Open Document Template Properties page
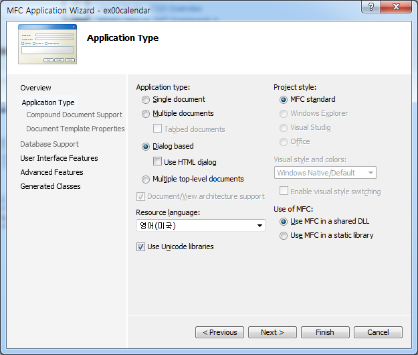Screen dimensions: 418x355 pyautogui.click(x=76, y=129)
